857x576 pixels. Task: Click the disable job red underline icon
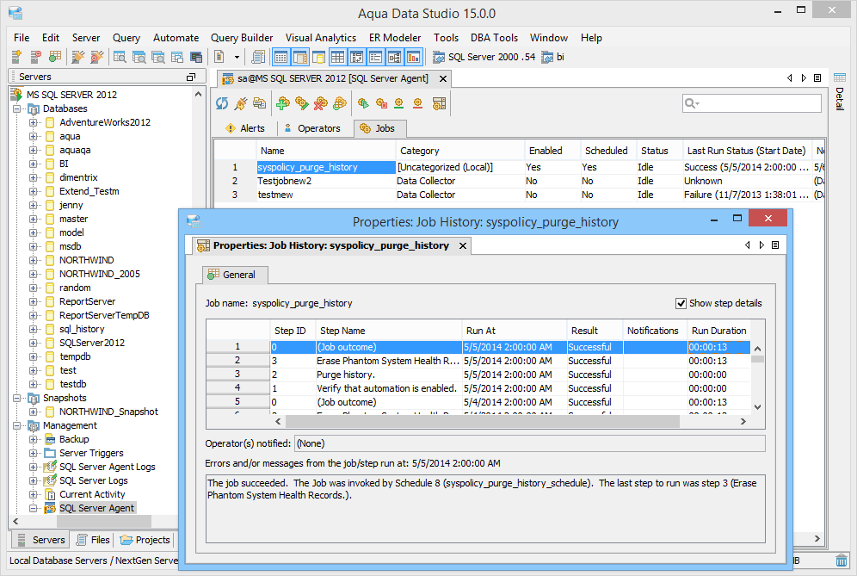418,102
